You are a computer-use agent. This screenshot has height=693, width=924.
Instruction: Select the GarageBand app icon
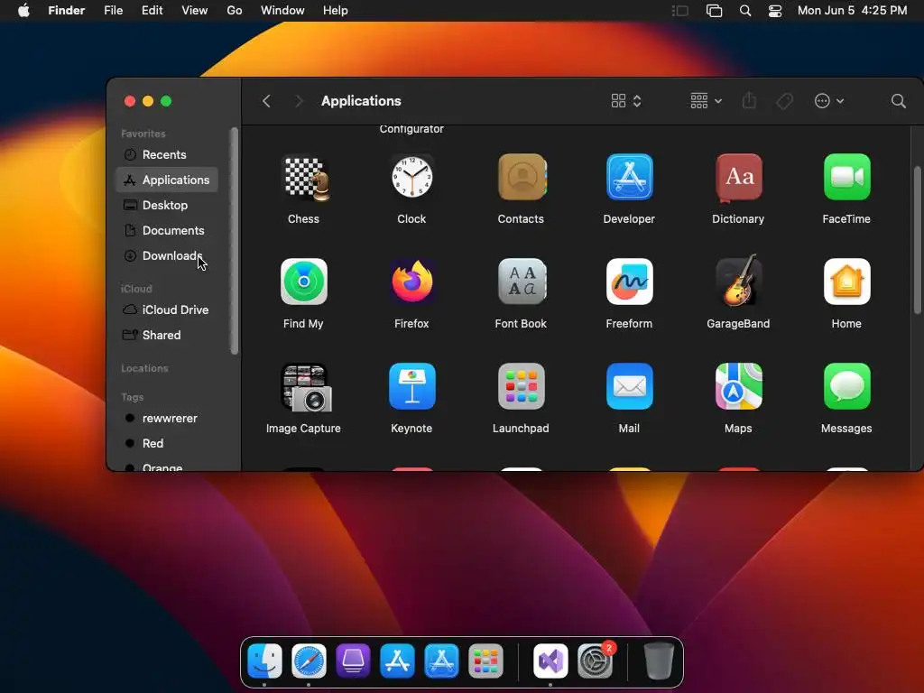point(738,281)
